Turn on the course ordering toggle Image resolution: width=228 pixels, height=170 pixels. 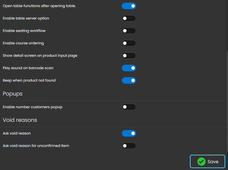[129, 43]
